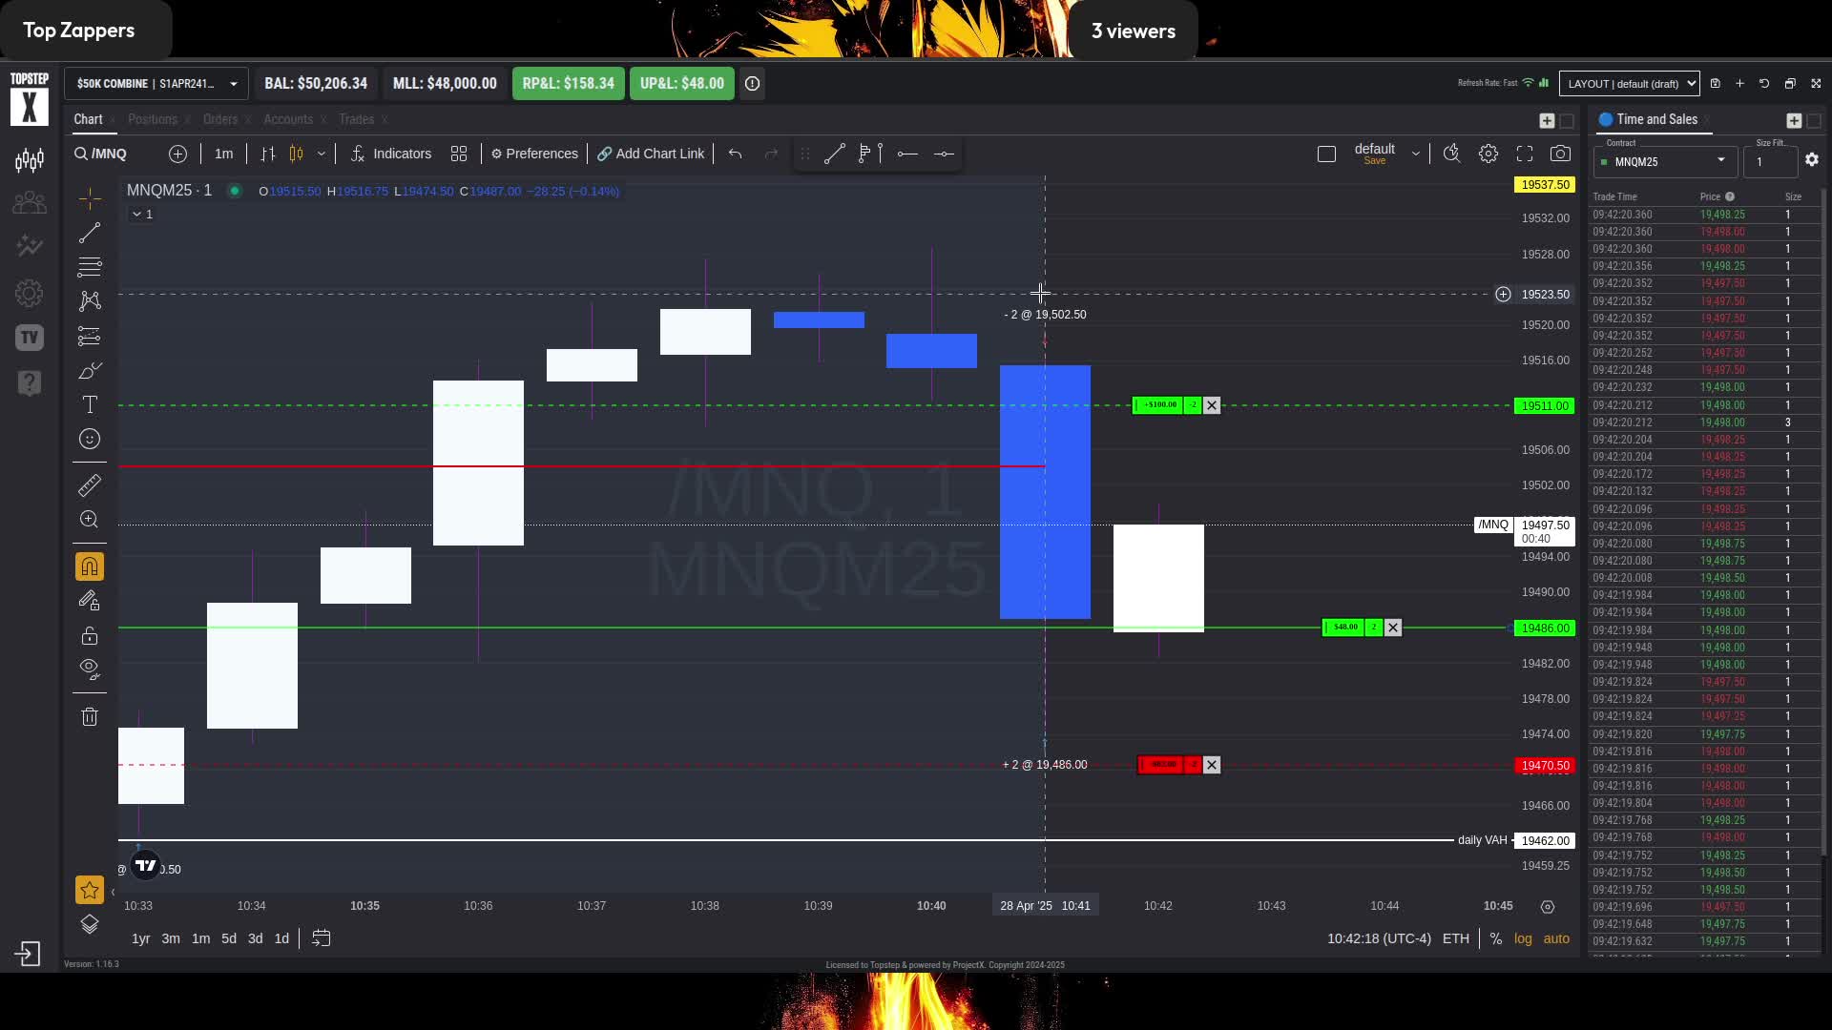
Task: Click Add Chart Link
Action: [651, 154]
